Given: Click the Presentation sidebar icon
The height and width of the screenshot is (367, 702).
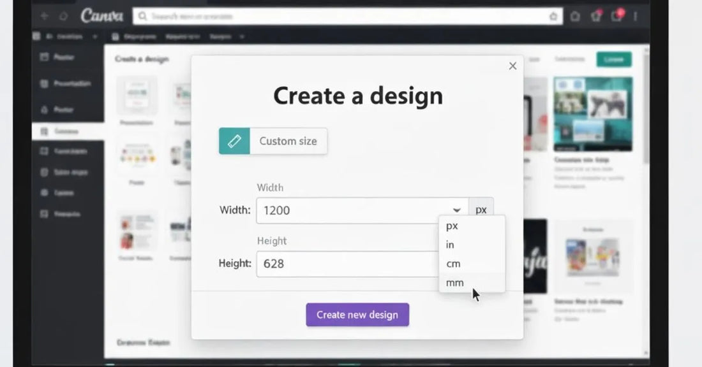Looking at the screenshot, I should tap(45, 83).
